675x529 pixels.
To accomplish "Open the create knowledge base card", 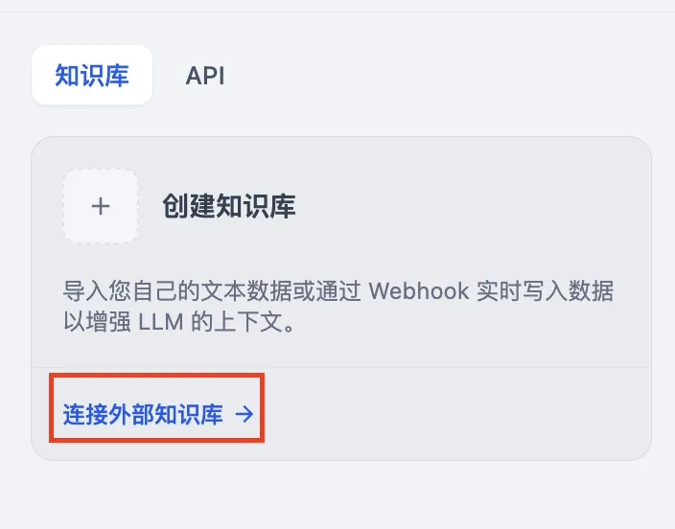I will (x=341, y=252).
